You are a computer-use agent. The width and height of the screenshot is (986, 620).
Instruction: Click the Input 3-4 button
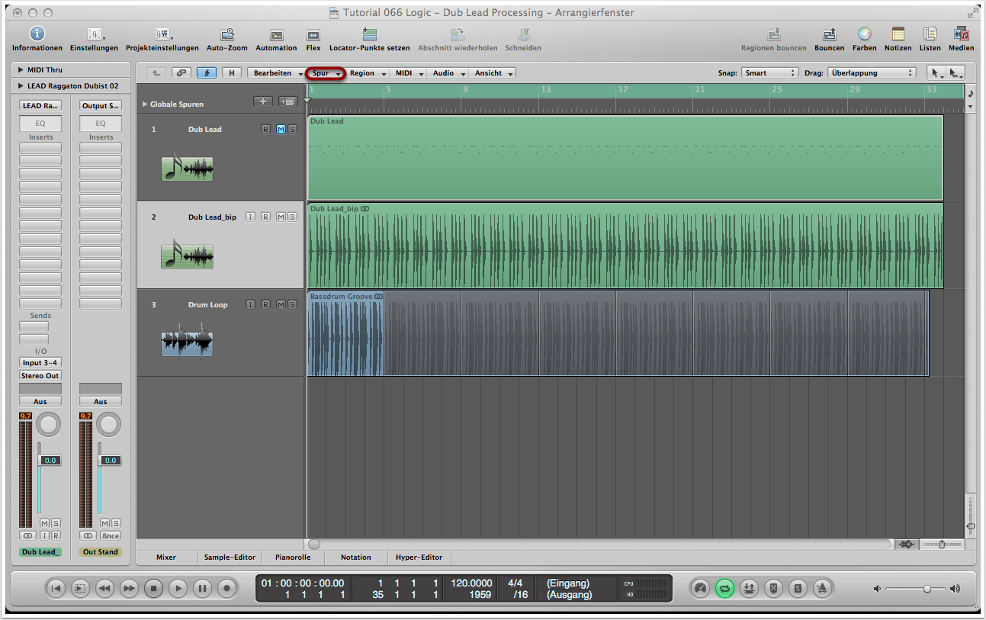pyautogui.click(x=40, y=363)
